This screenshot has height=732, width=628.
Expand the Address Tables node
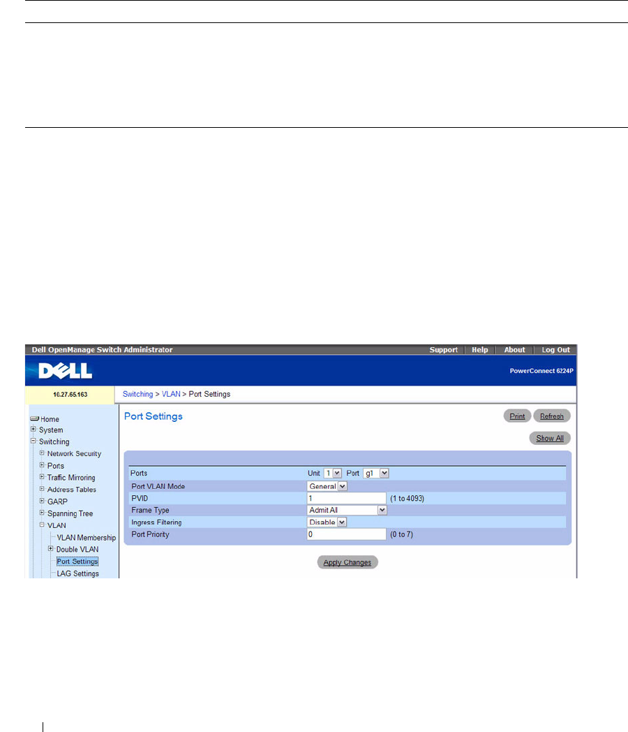[42, 489]
